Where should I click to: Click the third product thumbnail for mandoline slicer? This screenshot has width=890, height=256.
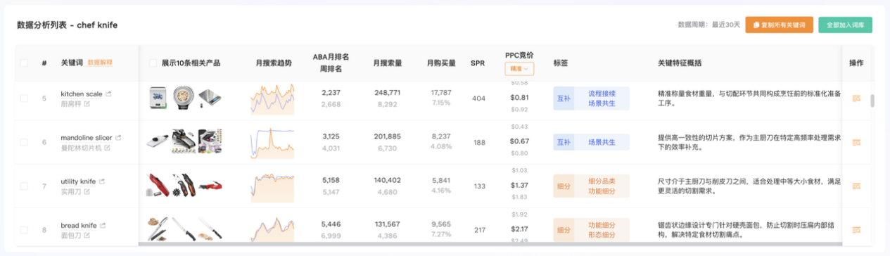(x=210, y=142)
